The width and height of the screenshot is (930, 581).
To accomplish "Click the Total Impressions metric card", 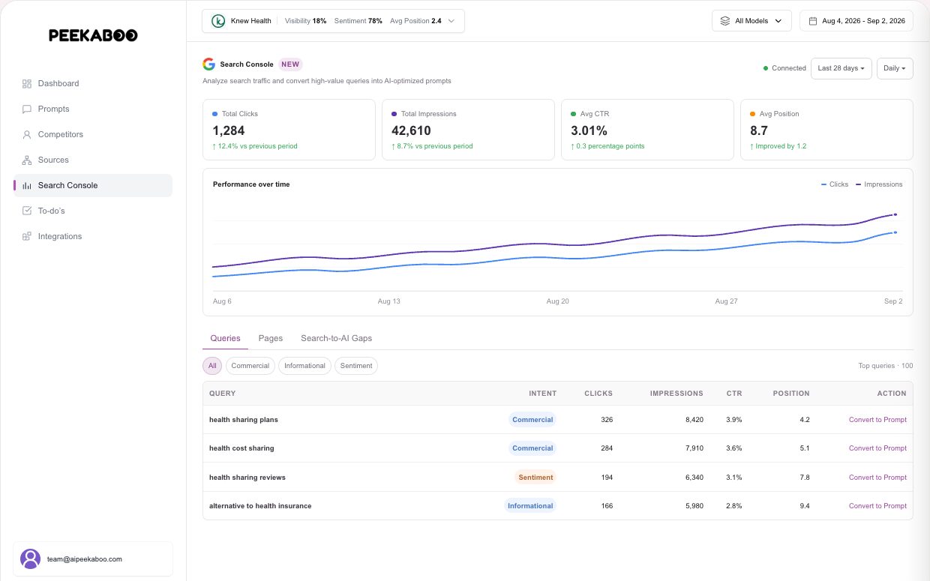I will (x=468, y=130).
